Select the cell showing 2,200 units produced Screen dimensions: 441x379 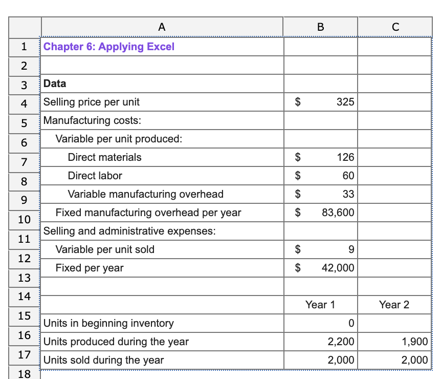coord(320,342)
